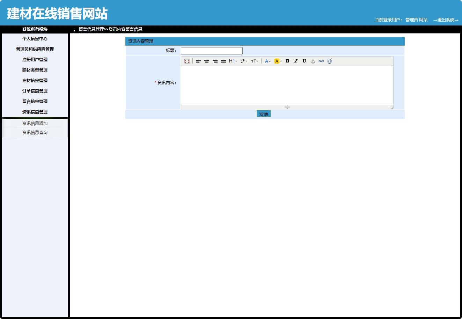Open the font size dropdown

255,61
